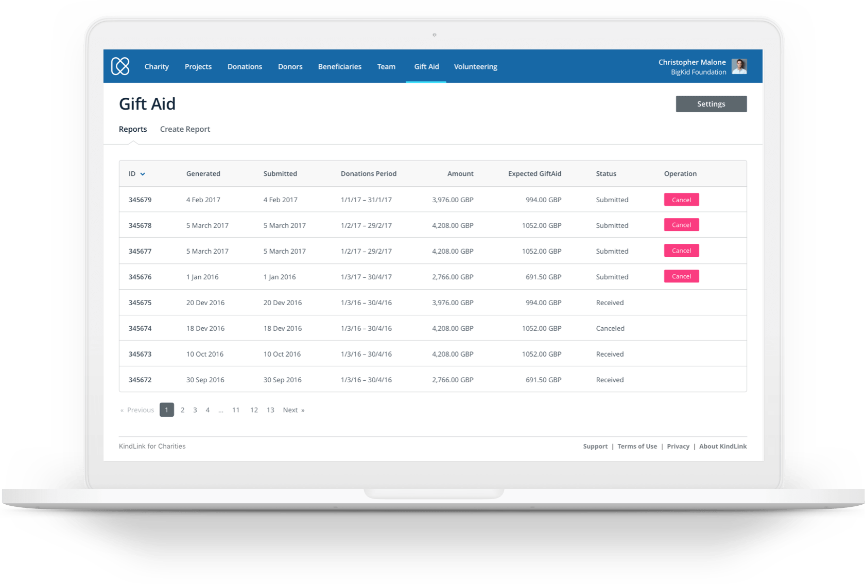The height and width of the screenshot is (584, 865).
Task: Select the Gift Aid tab
Action: pyautogui.click(x=426, y=66)
